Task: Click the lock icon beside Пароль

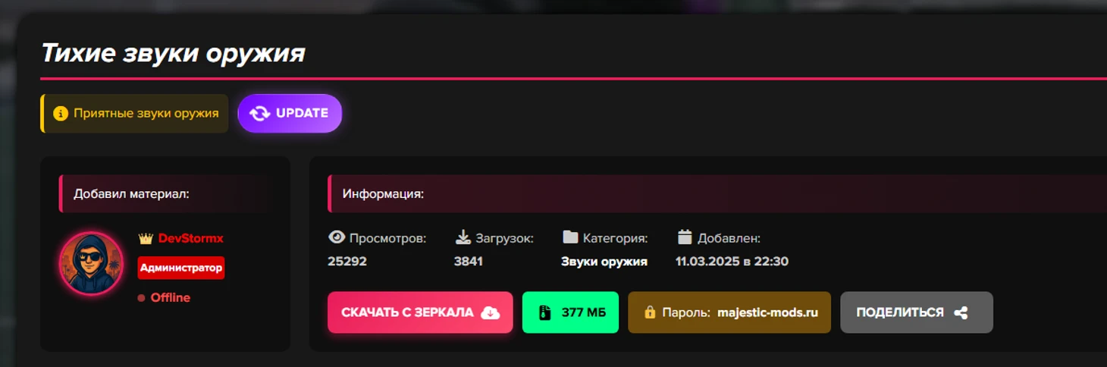Action: tap(650, 312)
